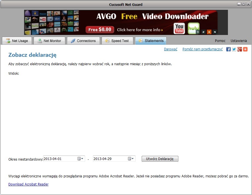Open more sharing options plus icon
This screenshot has height=195, width=252.
tap(245, 49)
